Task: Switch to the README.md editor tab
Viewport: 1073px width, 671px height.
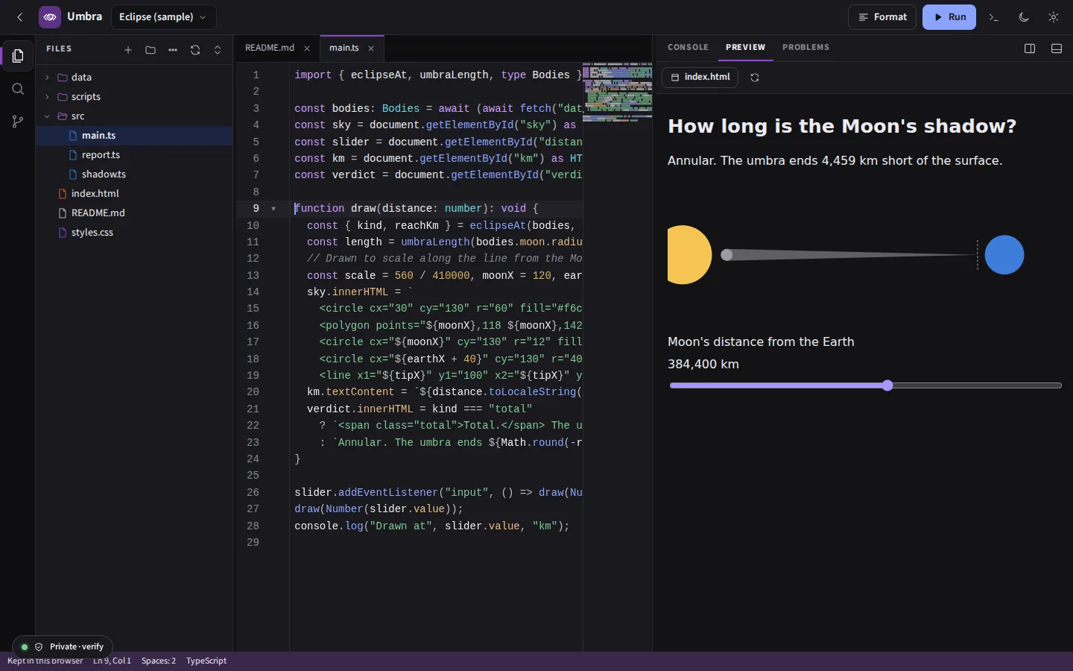Action: [270, 48]
